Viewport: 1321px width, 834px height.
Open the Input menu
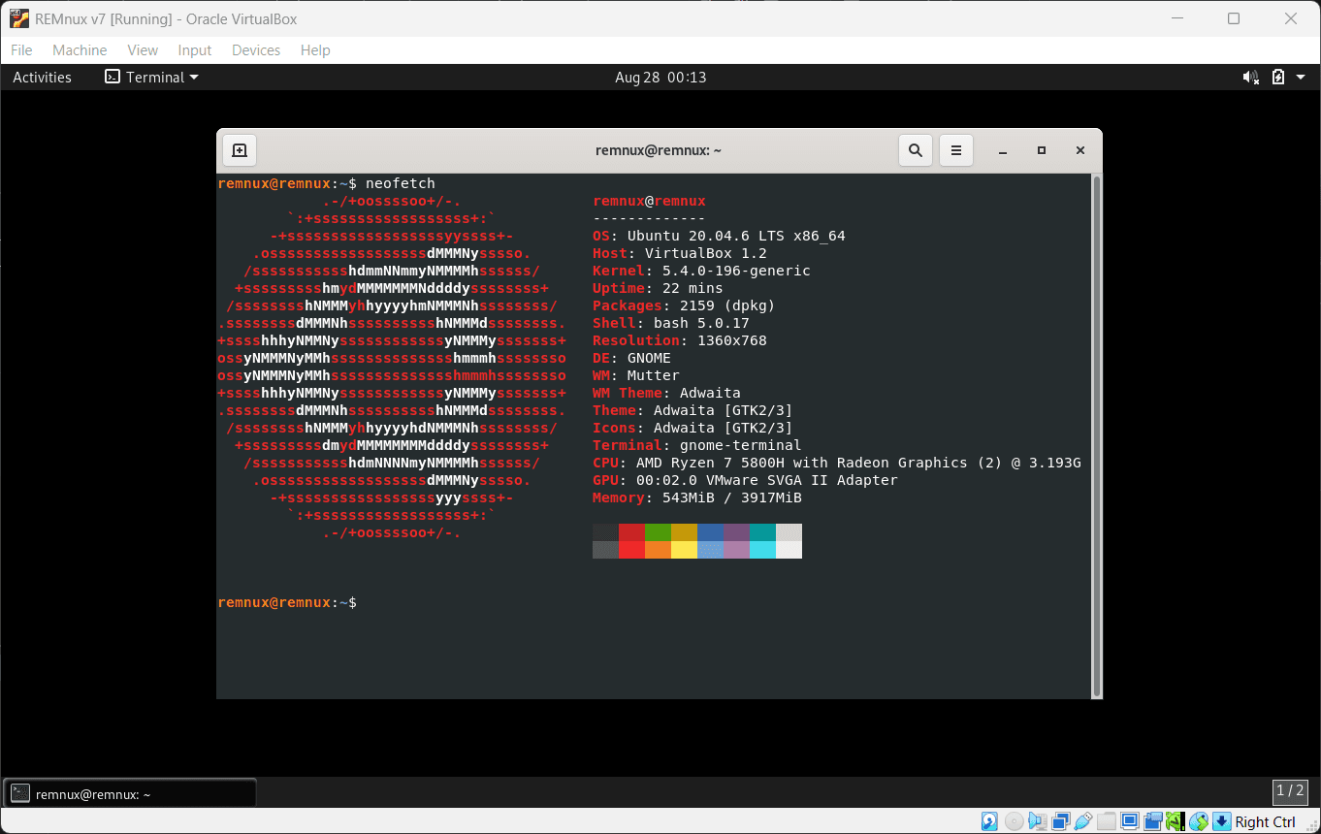[195, 49]
